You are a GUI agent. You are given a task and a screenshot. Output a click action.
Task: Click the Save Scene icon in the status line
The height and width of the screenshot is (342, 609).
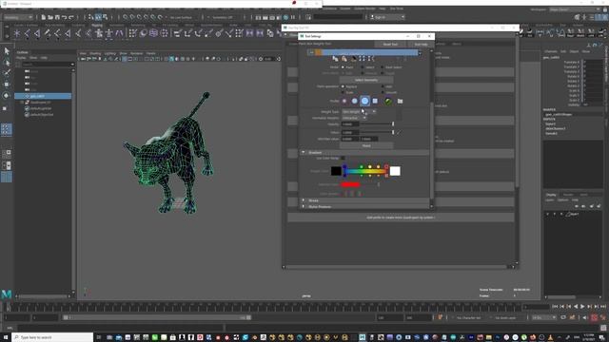(x=57, y=17)
